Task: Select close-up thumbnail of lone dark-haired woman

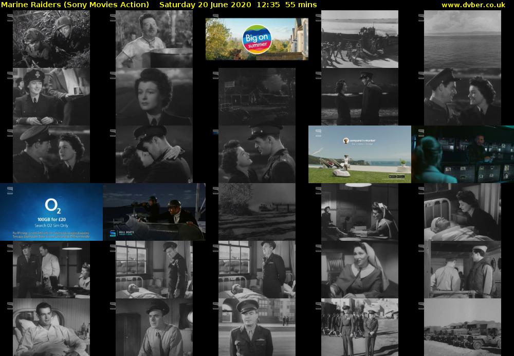Action: (154, 97)
